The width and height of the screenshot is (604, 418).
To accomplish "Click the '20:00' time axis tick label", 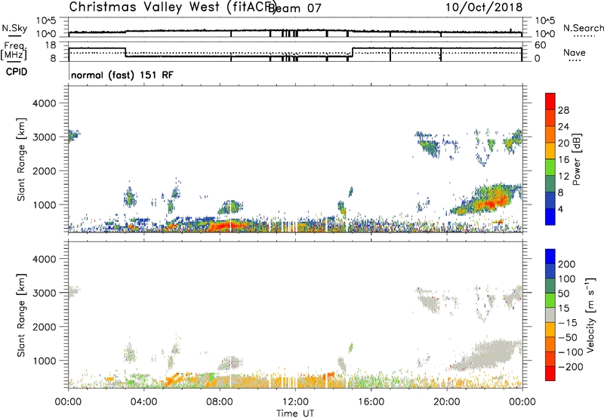I will [446, 402].
